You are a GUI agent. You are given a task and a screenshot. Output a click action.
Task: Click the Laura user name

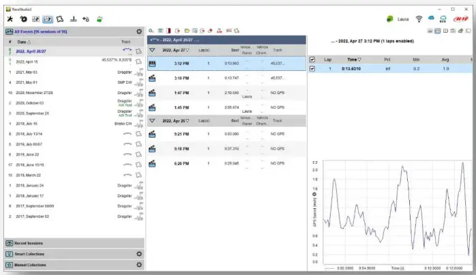tap(403, 19)
